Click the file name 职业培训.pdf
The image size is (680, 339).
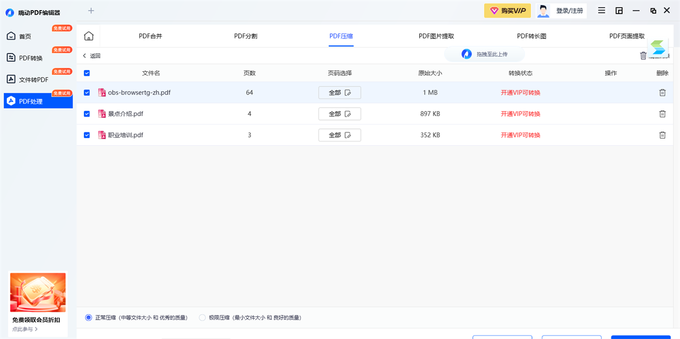[x=126, y=135]
